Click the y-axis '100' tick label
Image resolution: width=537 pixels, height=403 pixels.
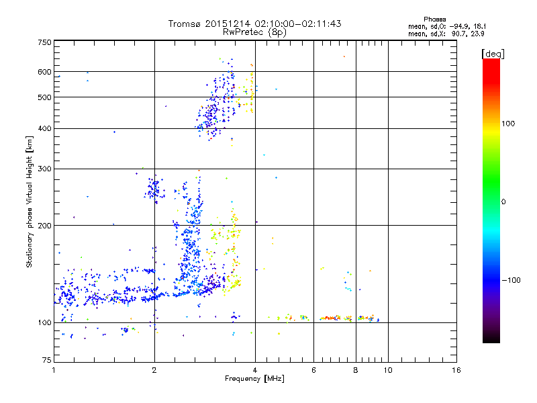[x=44, y=323]
